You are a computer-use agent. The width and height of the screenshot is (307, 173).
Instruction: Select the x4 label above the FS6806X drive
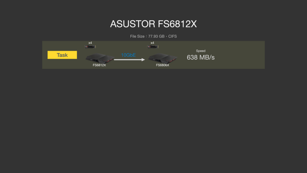152,43
